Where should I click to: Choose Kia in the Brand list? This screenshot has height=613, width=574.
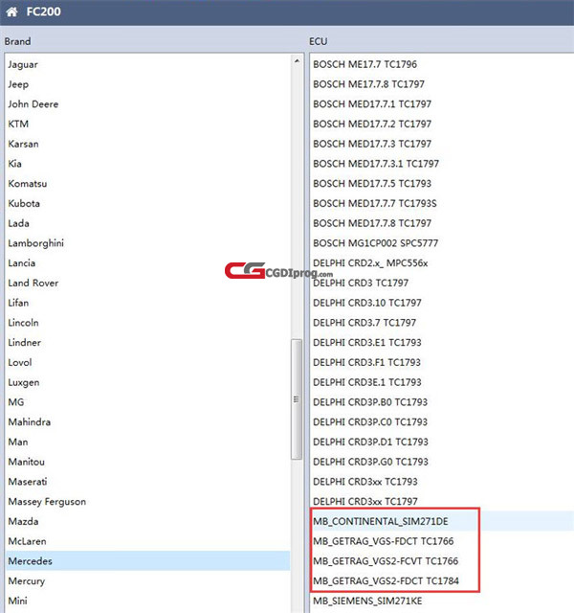coord(15,164)
